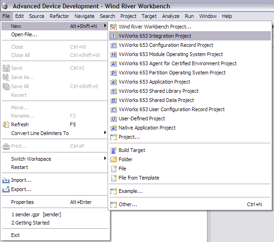The height and width of the screenshot is (242, 274).
Task: Select VxWorks 653 Shared Data Project text
Action: click(x=156, y=100)
